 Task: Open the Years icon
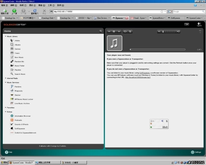coord(12,53)
